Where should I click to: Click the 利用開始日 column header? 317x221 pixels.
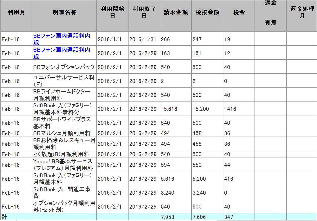pos(112,13)
